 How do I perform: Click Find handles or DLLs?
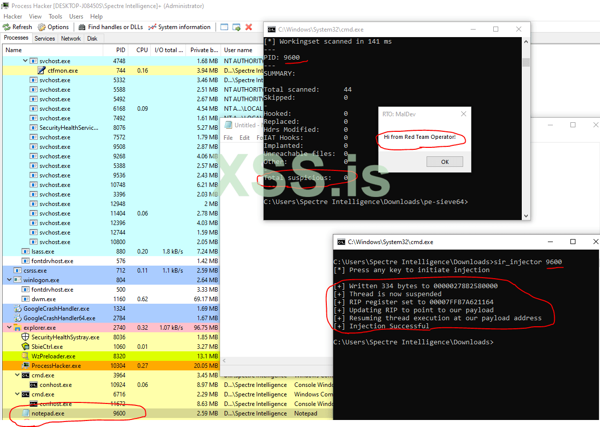[111, 27]
